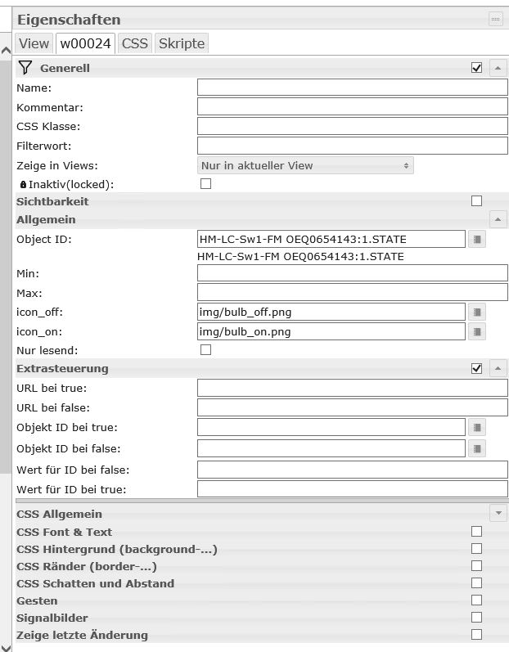Enable the CSS Hintergrund (background-...) checkbox
This screenshot has height=652, width=509.
click(x=476, y=548)
